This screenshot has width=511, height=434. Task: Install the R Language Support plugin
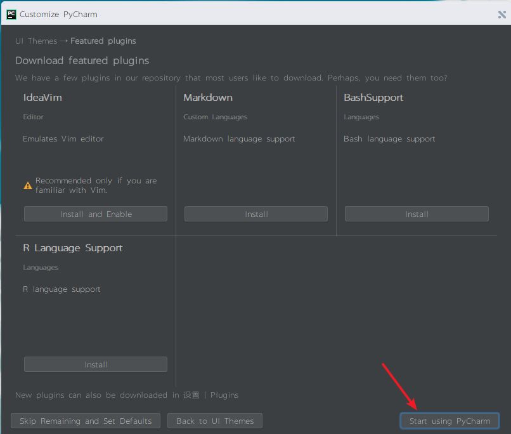click(x=96, y=365)
